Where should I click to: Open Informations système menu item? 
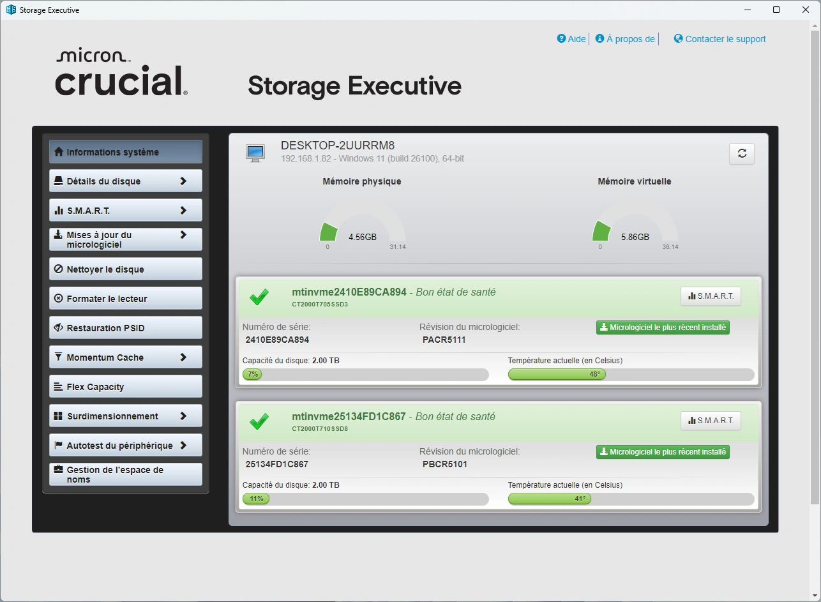[126, 152]
